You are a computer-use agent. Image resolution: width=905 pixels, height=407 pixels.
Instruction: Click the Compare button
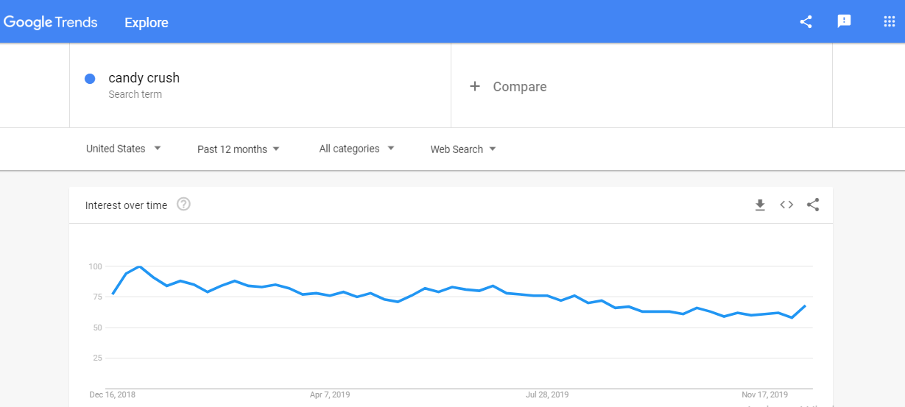click(519, 87)
